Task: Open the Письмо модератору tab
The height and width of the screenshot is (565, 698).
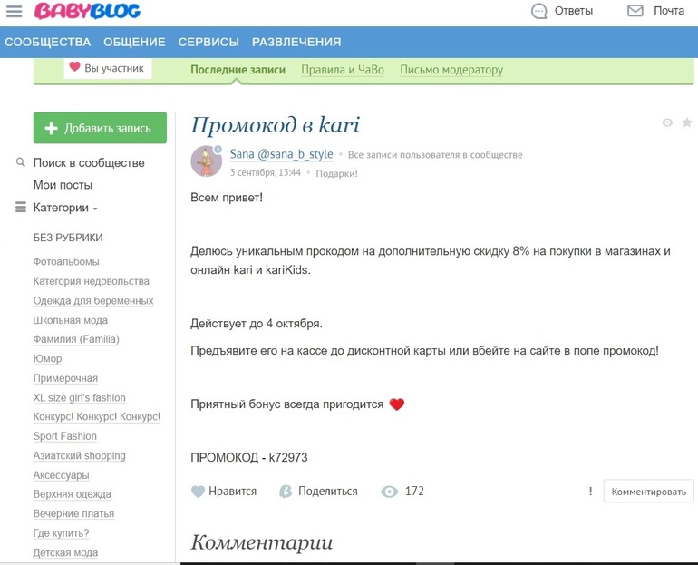Action: (451, 70)
